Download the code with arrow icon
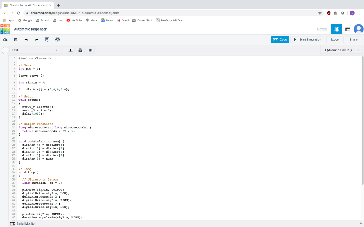364x227 pixels. (x=70, y=50)
